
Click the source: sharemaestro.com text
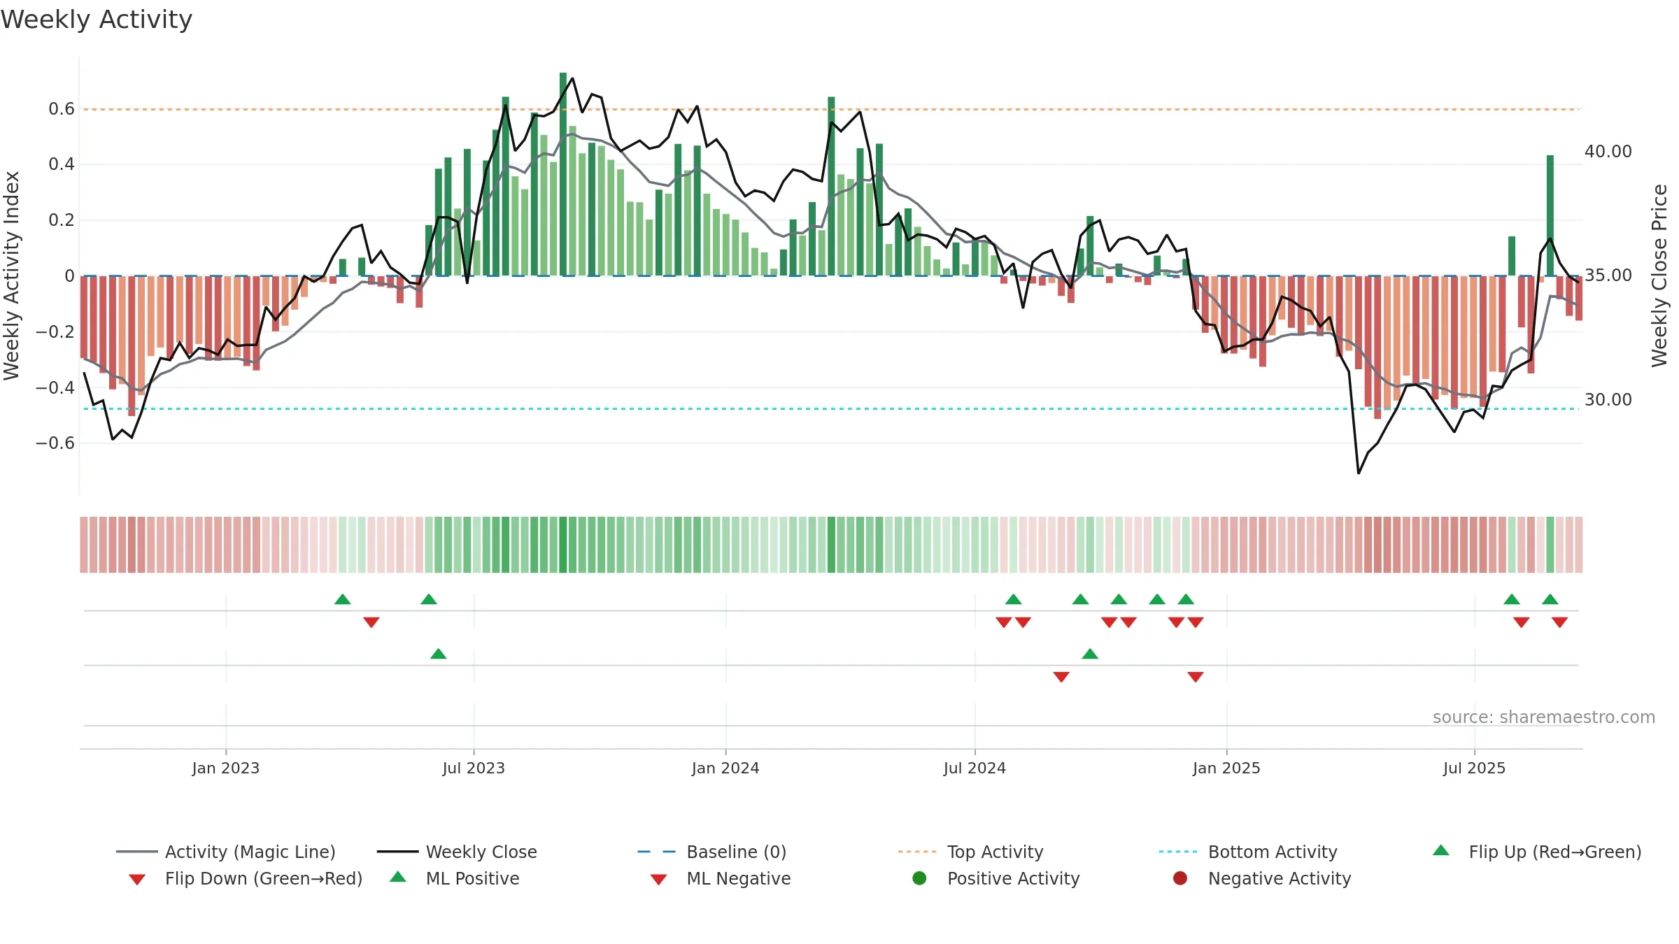click(x=1544, y=717)
